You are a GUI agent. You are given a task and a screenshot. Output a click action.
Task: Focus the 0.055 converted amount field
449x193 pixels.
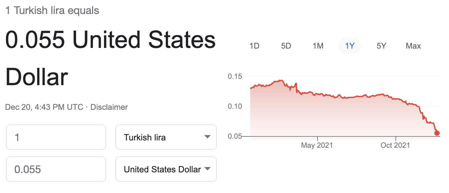[x=56, y=169]
